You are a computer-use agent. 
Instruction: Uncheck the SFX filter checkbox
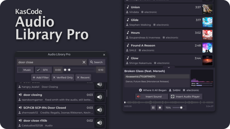[38, 70]
